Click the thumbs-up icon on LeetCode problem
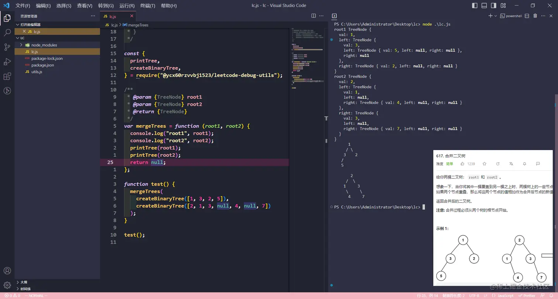Viewport: 558px width, 299px height. point(462,164)
